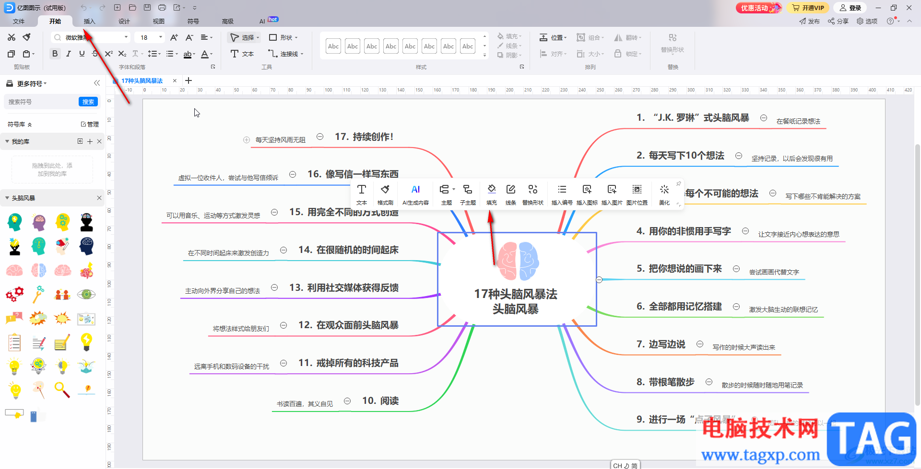Click the Open folder icon in title bar
The width and height of the screenshot is (921, 469).
(x=132, y=8)
